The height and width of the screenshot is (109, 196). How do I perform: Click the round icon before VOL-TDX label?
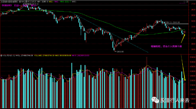[x=1, y=56]
